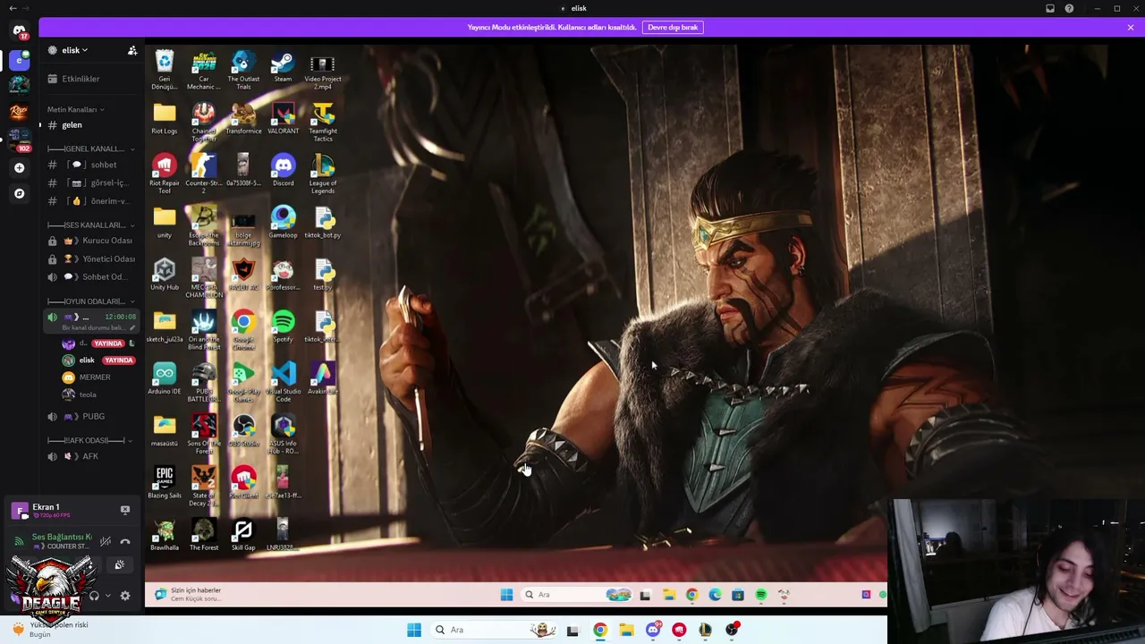Click VALORANT icon on streamed desktop
Viewport: 1145px width, 644px height.
coord(283,120)
